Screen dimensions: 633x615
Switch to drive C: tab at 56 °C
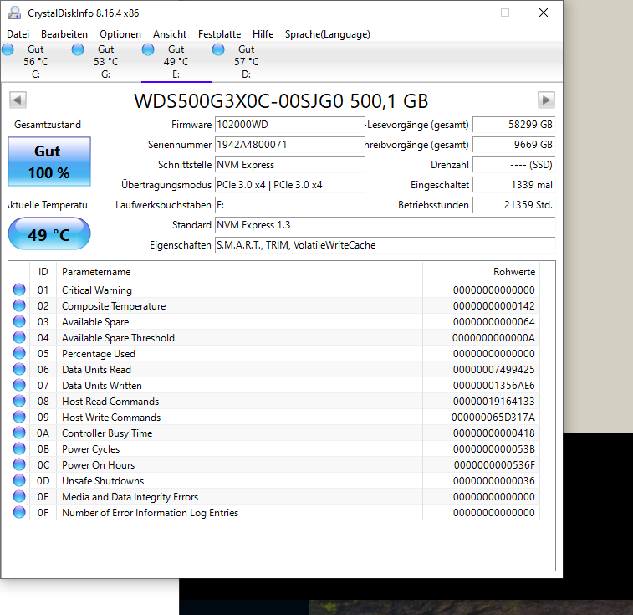coord(35,61)
